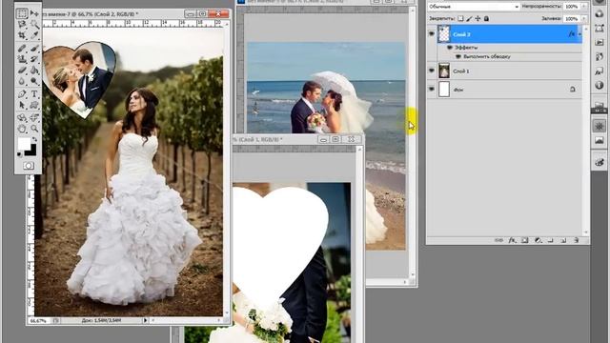The height and width of the screenshot is (343, 610).
Task: Select the Move tool
Action: [x=34, y=13]
